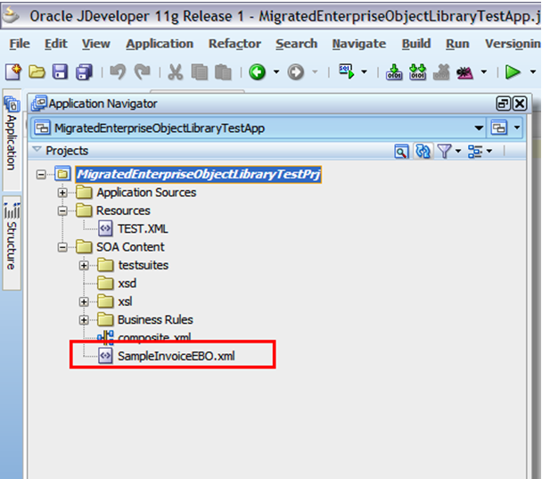
Task: Open the Edit menu
Action: click(x=55, y=44)
